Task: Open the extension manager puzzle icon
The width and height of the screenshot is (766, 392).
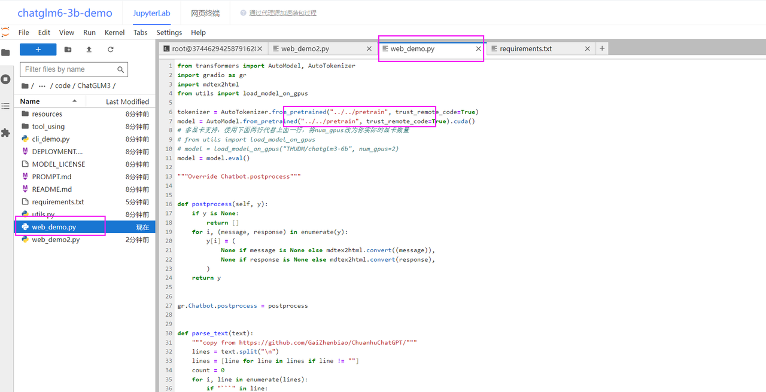Action: pos(5,133)
